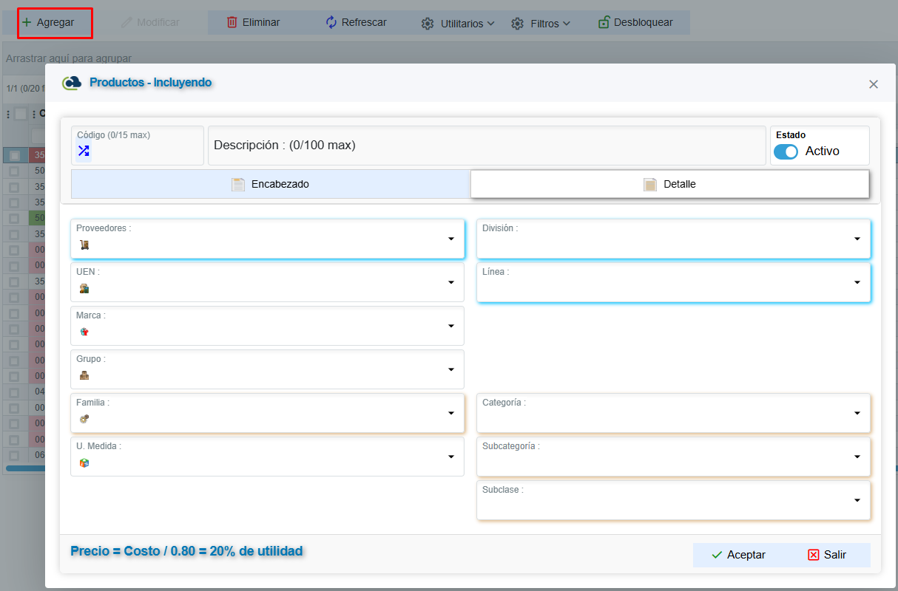The image size is (898, 591).
Task: Click the plus icon to Agregar
Action: [x=27, y=22]
